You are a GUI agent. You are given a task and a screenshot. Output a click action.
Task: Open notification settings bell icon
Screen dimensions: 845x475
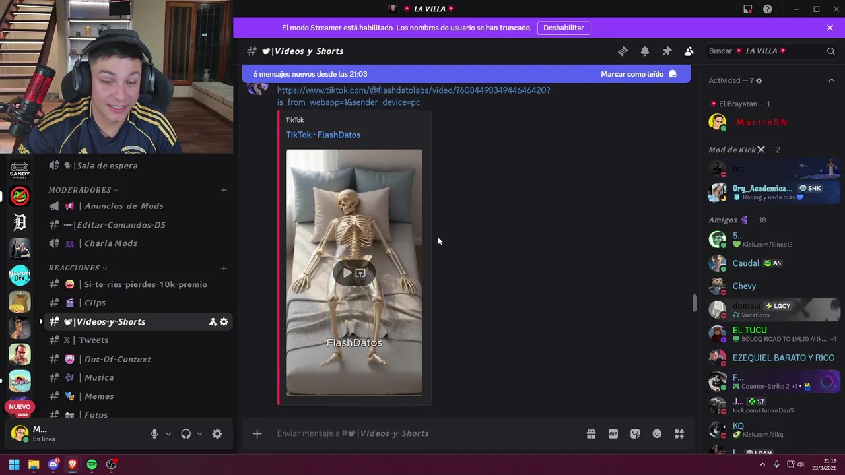click(645, 51)
